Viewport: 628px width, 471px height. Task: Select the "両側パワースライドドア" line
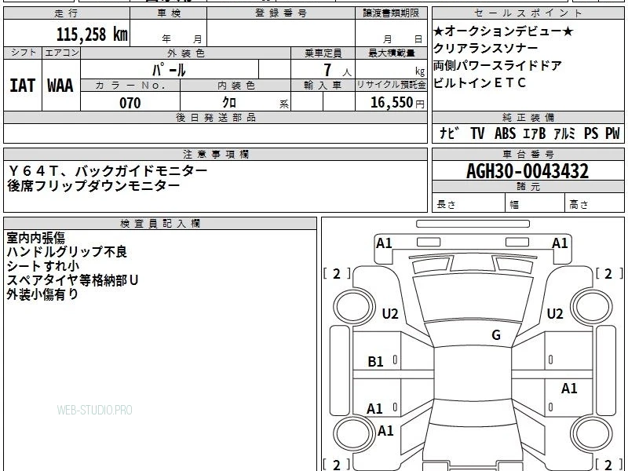(x=498, y=66)
